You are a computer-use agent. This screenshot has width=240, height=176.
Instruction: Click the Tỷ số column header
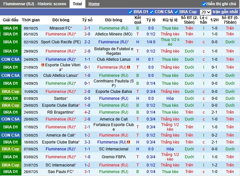87,20
